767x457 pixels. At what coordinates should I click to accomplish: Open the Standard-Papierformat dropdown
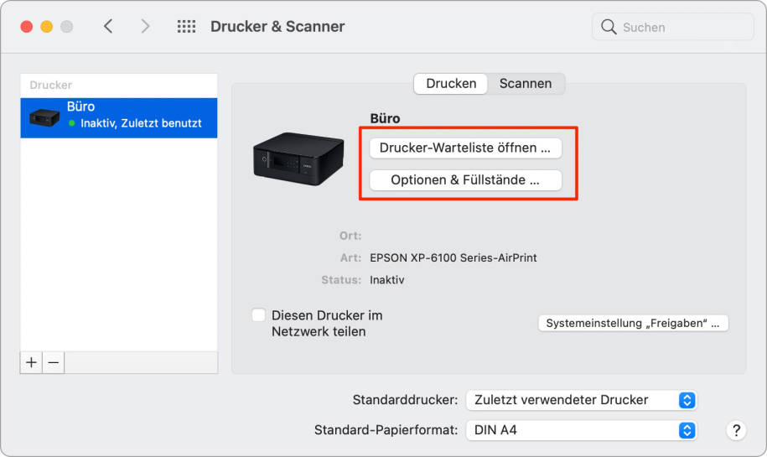[x=580, y=430]
